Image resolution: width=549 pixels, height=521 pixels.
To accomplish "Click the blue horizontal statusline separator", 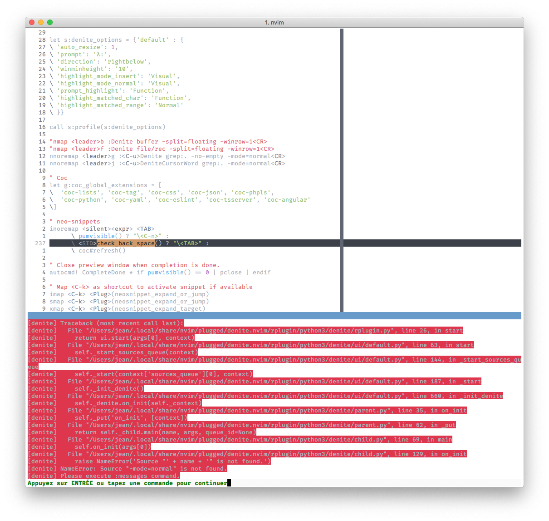I will point(274,315).
